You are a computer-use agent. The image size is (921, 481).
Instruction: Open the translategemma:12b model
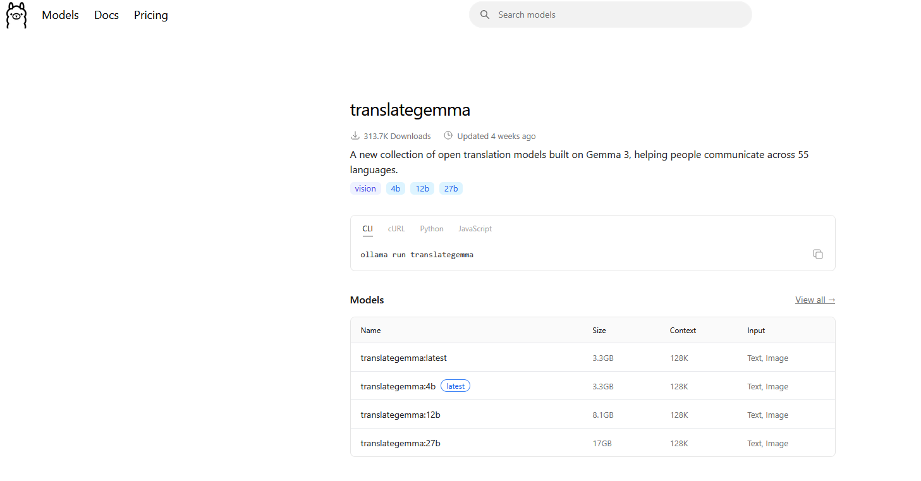(401, 415)
